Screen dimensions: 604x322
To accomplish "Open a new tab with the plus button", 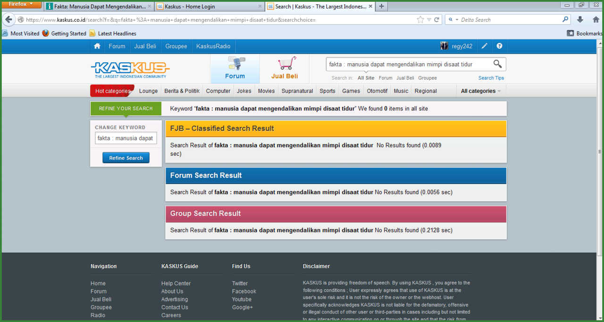I will (381, 7).
